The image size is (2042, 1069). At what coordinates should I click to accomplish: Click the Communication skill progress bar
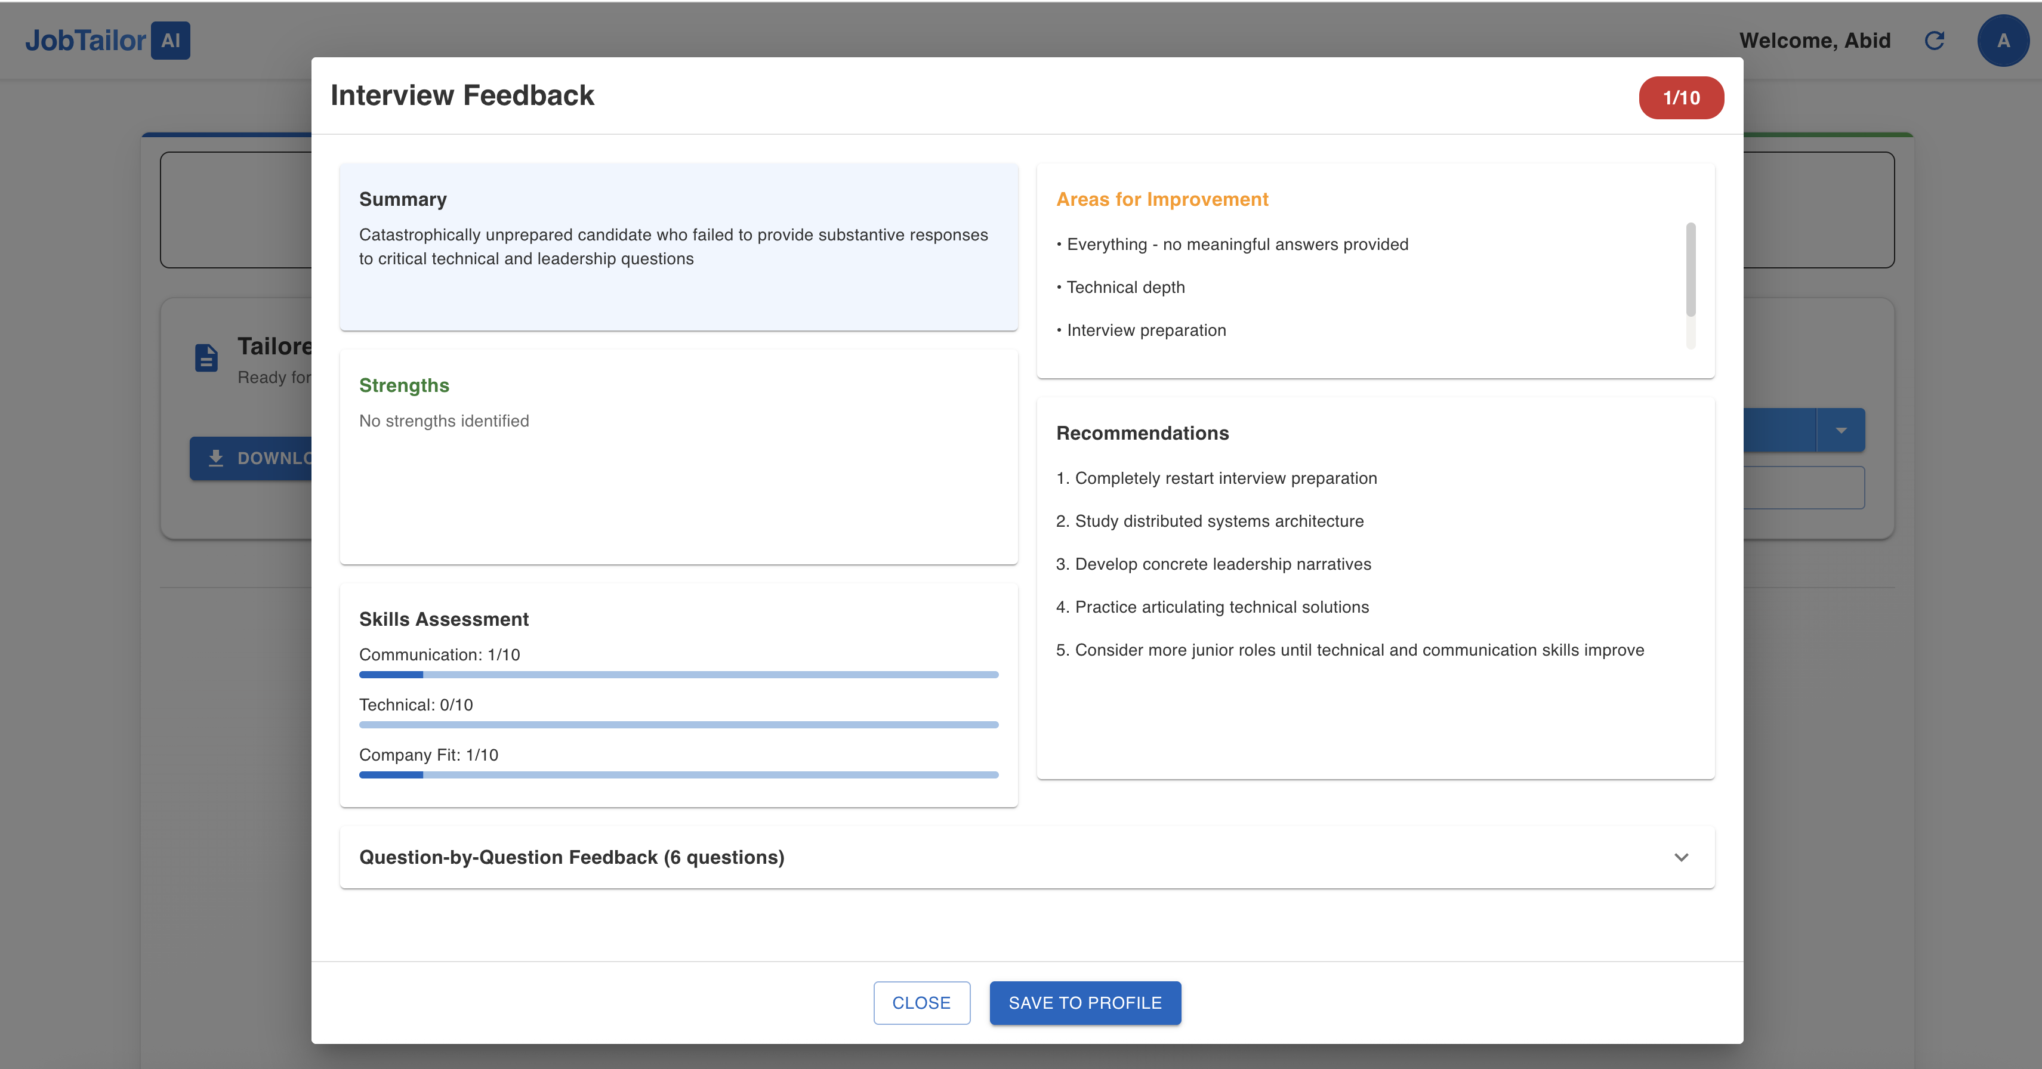click(678, 674)
